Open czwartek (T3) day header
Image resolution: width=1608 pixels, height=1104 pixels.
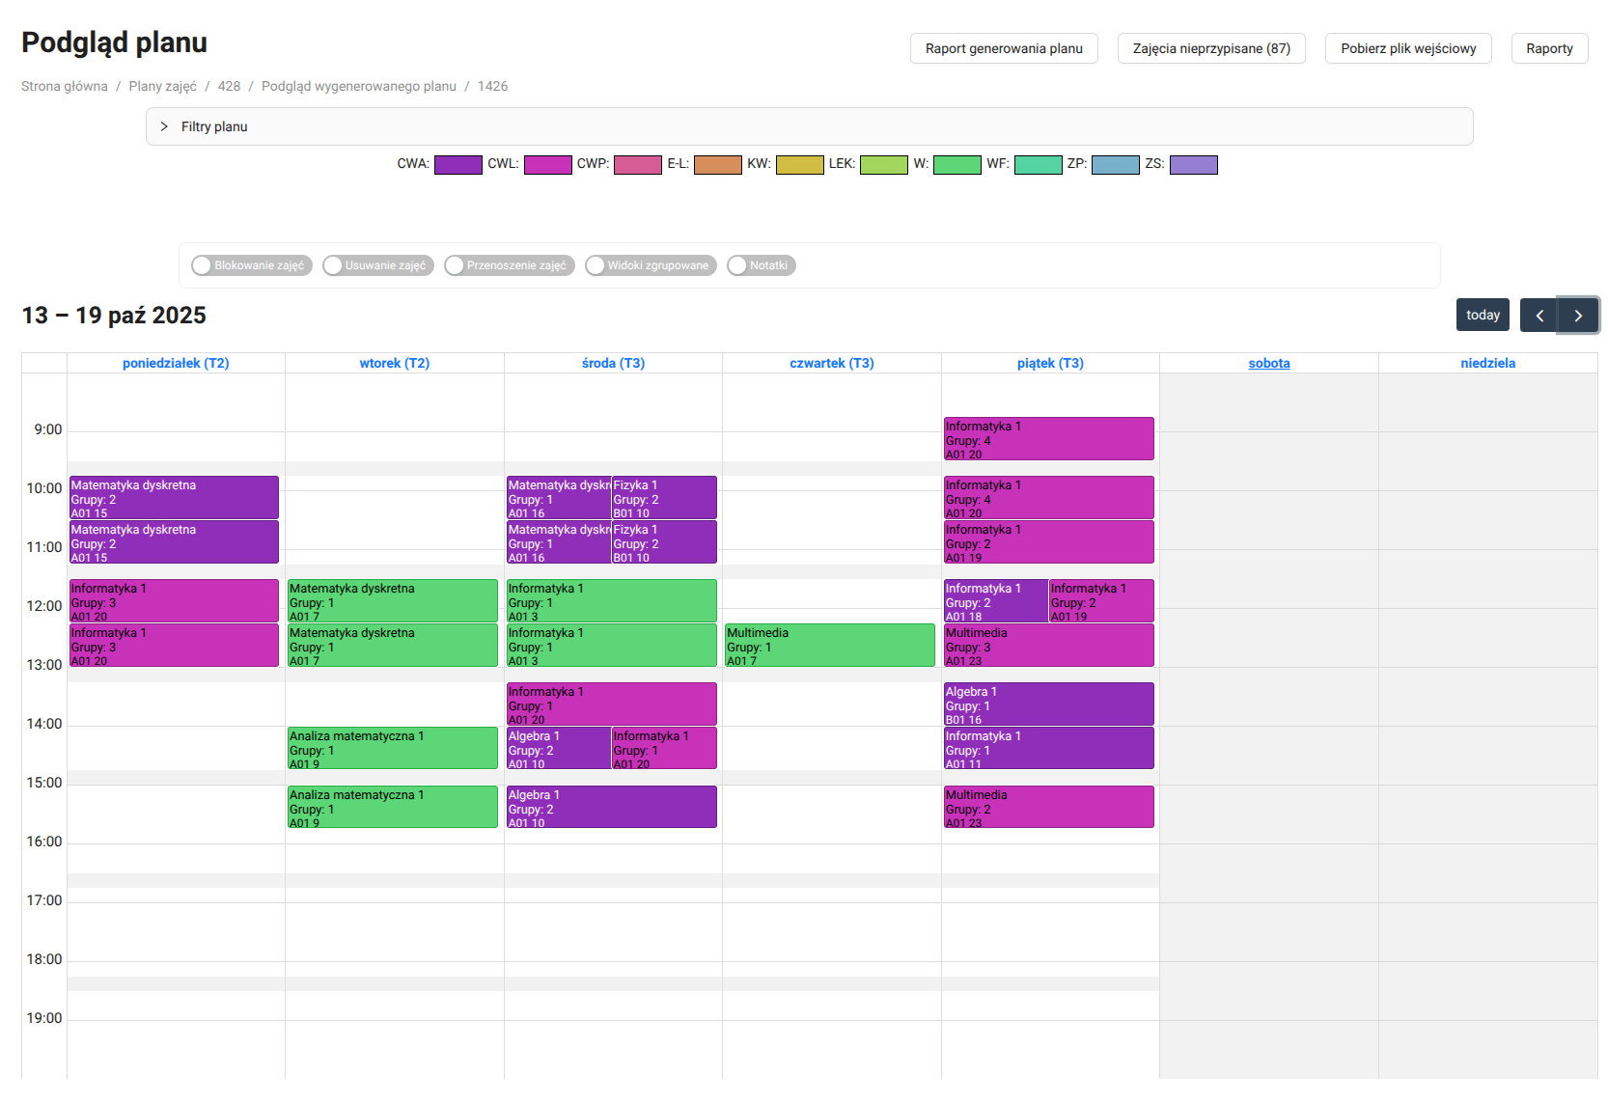(832, 364)
